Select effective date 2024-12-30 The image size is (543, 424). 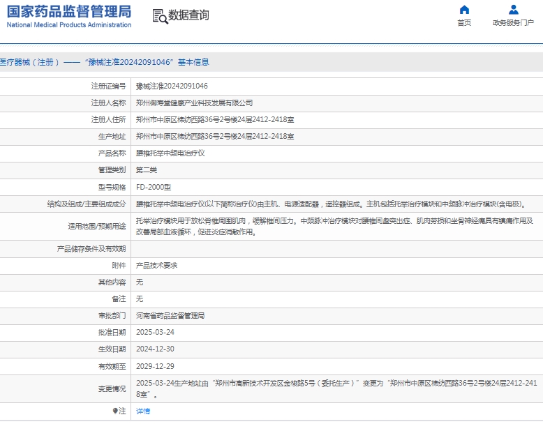pos(155,349)
